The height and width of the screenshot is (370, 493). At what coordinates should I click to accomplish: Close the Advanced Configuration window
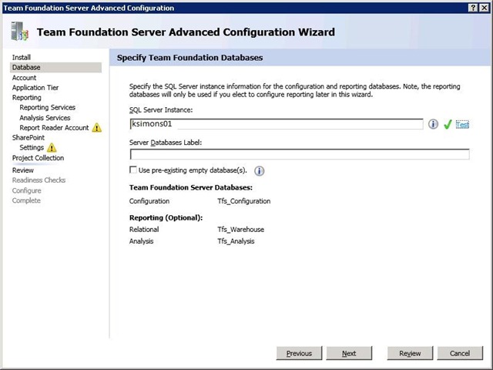pyautogui.click(x=484, y=8)
